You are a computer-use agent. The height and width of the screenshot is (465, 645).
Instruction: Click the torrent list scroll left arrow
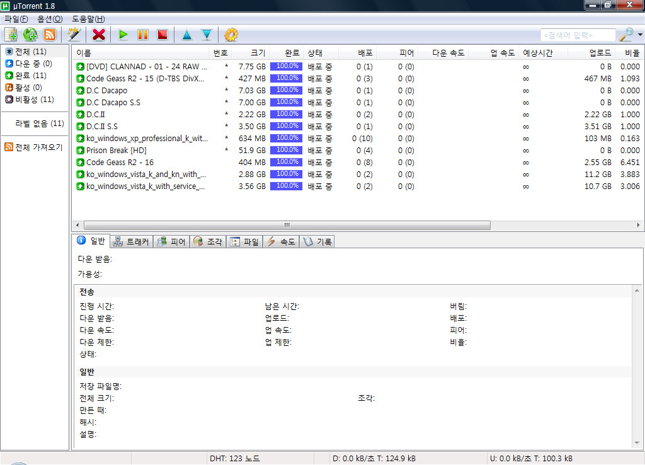pyautogui.click(x=77, y=225)
